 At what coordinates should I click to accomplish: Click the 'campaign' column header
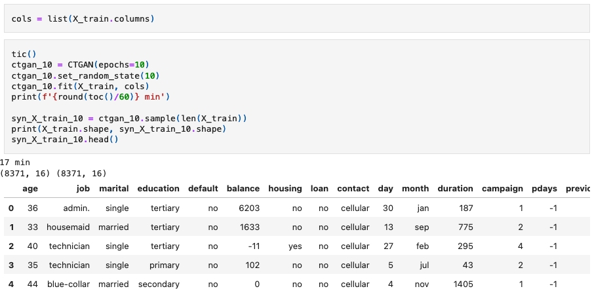502,189
